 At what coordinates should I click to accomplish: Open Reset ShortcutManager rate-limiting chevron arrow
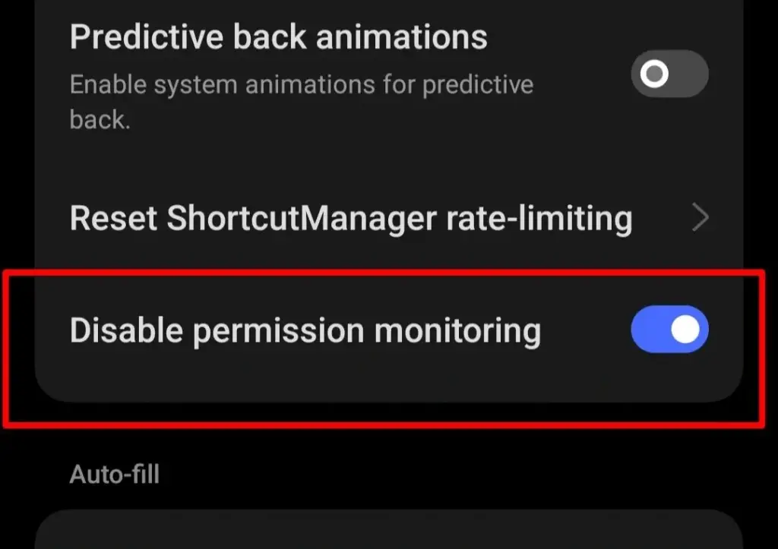pyautogui.click(x=701, y=219)
